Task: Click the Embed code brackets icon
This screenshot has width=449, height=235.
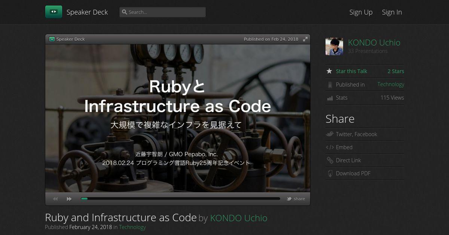Action: click(x=330, y=147)
